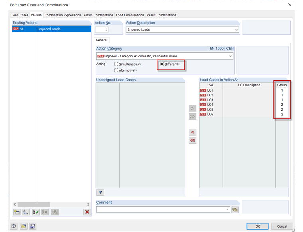This screenshot has height=232, width=303.
Task: Switch to the Load Cases tab
Action: pyautogui.click(x=20, y=15)
